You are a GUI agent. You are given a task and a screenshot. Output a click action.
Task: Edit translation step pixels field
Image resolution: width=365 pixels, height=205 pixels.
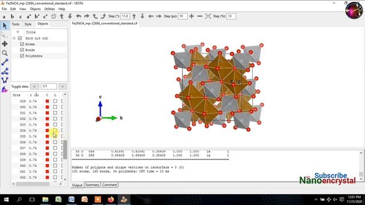pos(182,16)
